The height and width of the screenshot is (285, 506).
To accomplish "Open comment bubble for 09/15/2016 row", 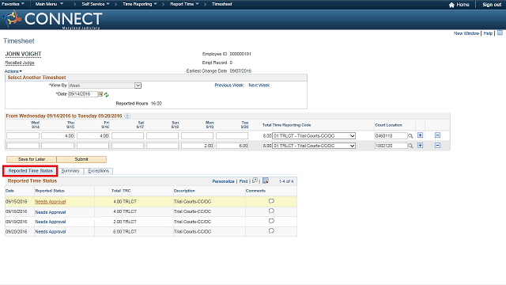I will point(271,201).
